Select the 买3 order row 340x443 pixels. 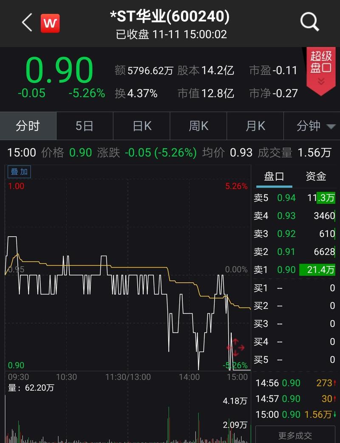click(294, 324)
